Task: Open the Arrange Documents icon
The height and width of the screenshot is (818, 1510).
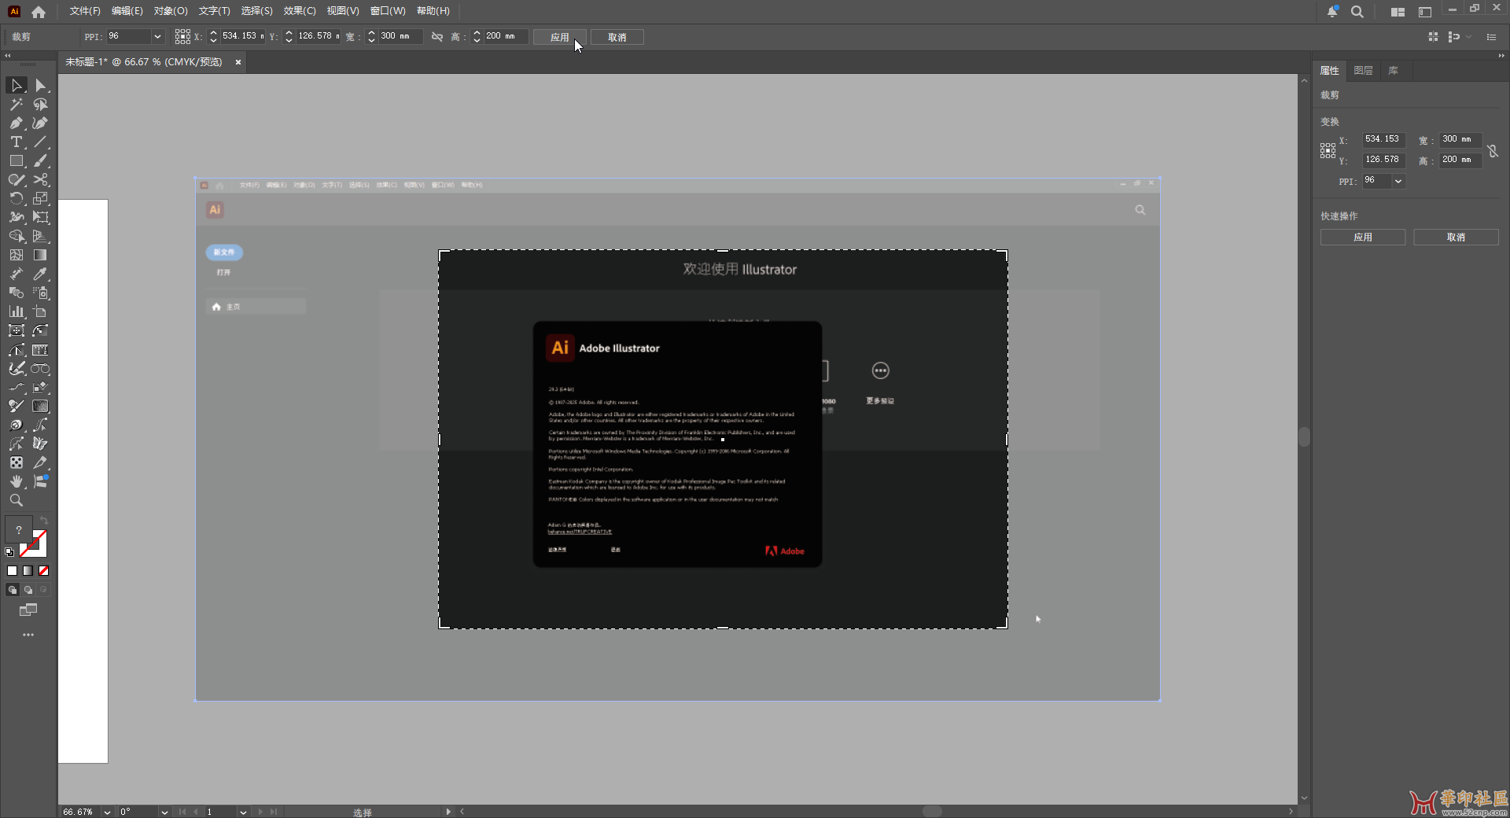Action: (x=1398, y=12)
